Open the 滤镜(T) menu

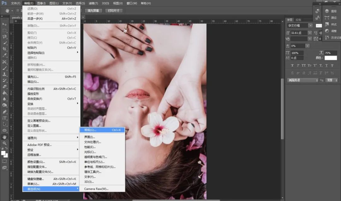click(93, 3)
